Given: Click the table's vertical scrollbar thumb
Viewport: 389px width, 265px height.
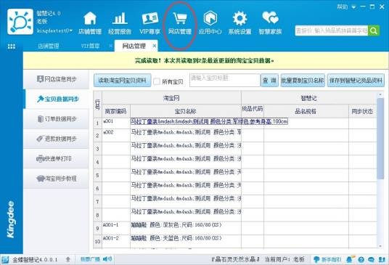Looking at the screenshot, I should 380,139.
